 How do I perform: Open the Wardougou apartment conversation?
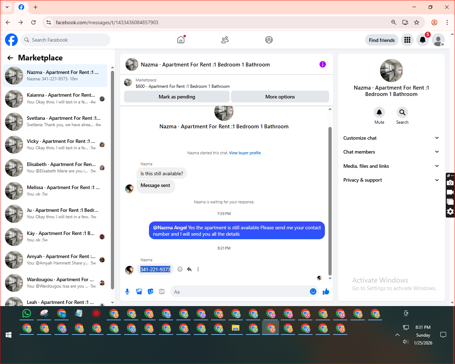(x=55, y=283)
